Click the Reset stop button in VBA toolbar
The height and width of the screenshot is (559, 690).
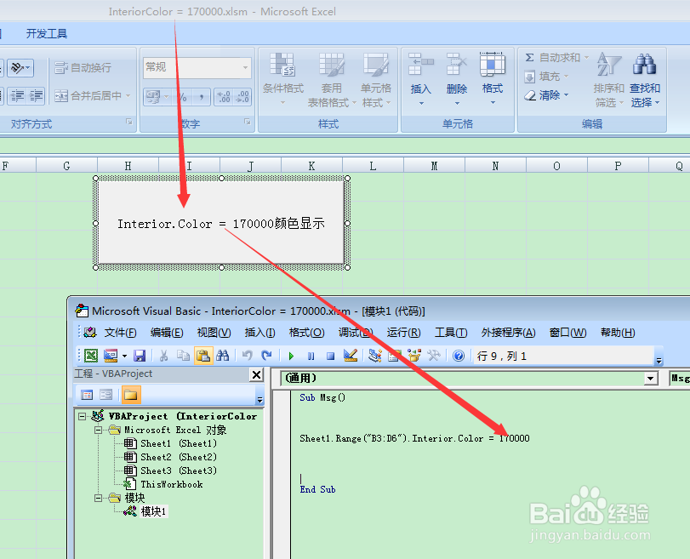tap(330, 356)
